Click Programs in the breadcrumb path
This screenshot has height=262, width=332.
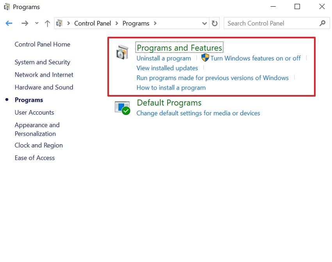pyautogui.click(x=136, y=23)
